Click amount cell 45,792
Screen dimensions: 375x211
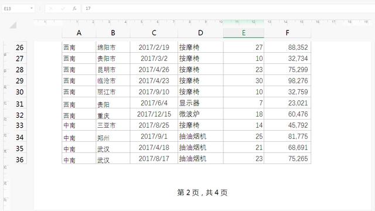pos(288,125)
